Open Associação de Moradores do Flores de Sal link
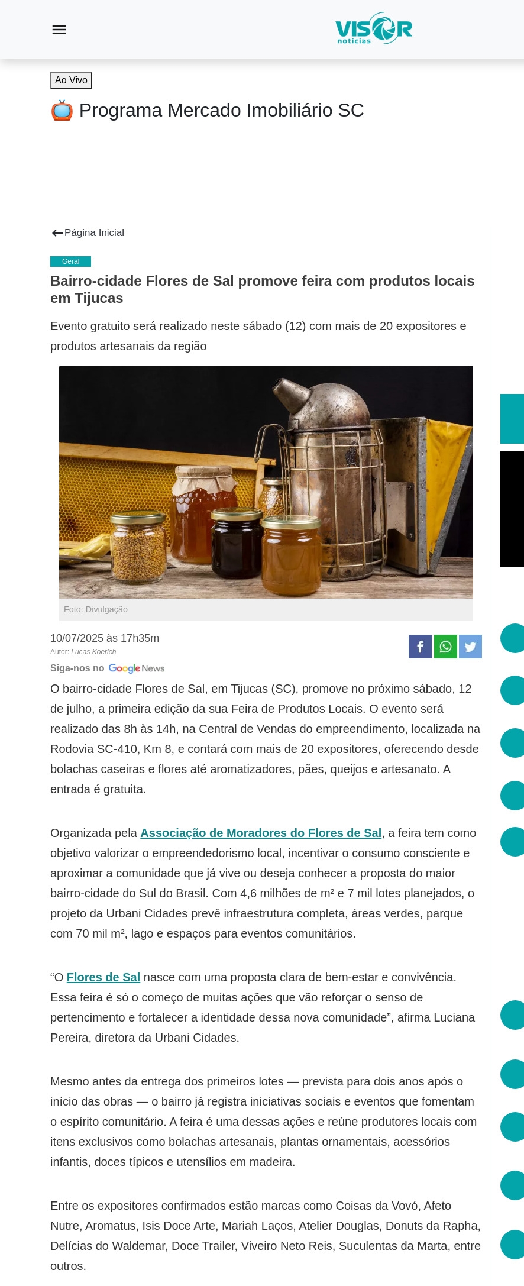 (x=261, y=833)
